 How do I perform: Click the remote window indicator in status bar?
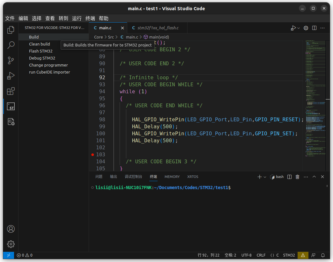(x=9, y=255)
